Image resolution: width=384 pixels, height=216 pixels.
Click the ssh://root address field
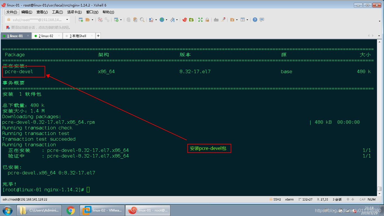37,20
